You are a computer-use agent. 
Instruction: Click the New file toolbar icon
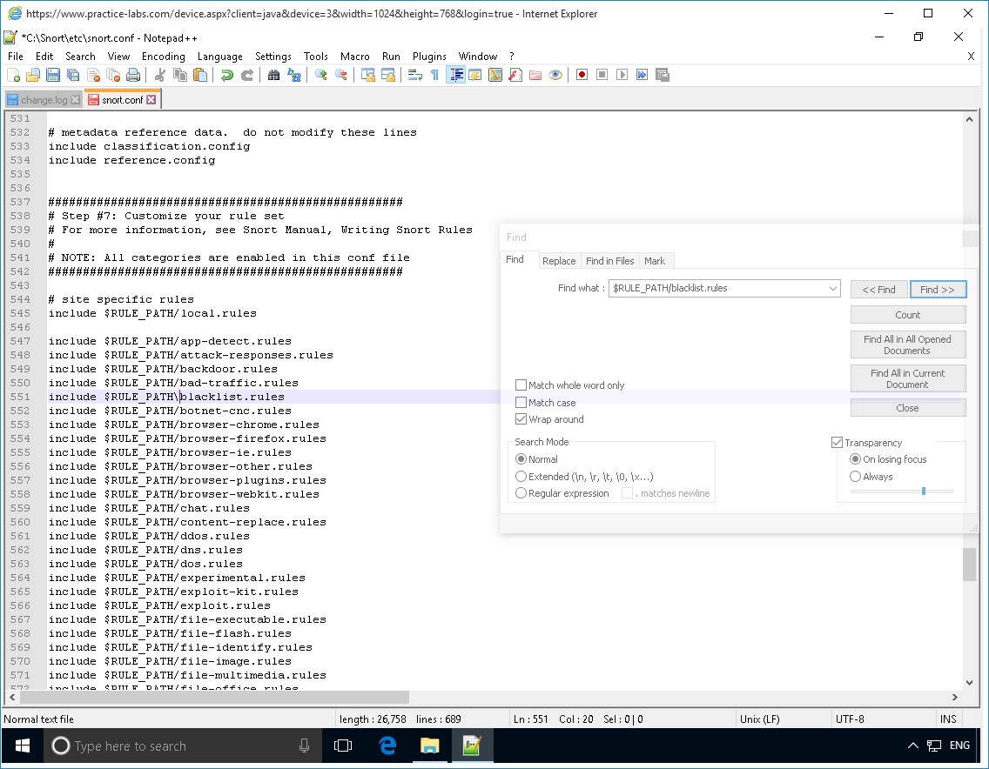click(14, 76)
